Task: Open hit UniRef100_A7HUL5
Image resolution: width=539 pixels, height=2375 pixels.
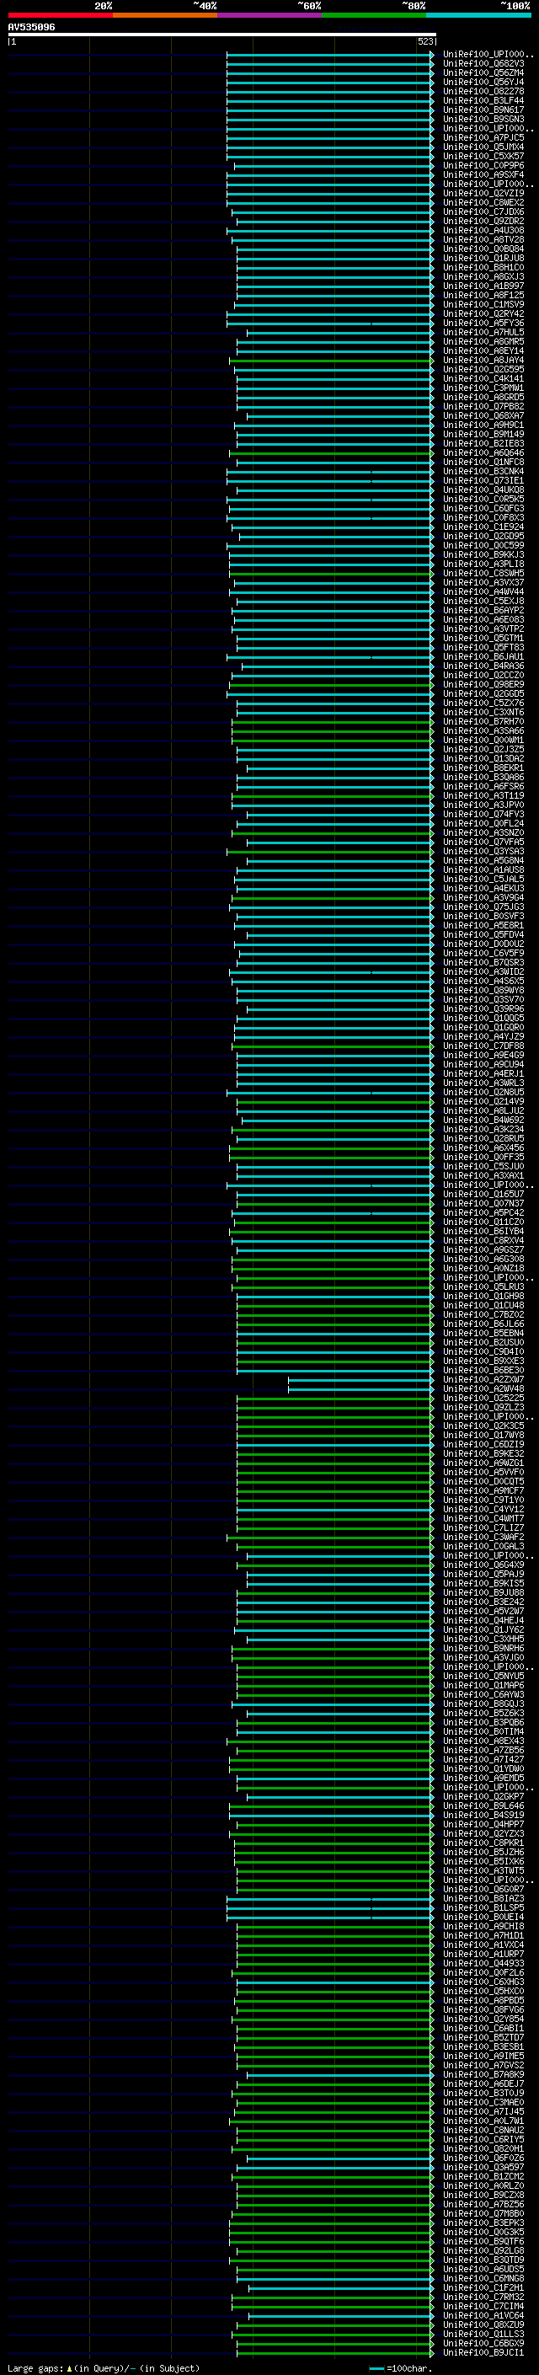Action: [x=483, y=332]
